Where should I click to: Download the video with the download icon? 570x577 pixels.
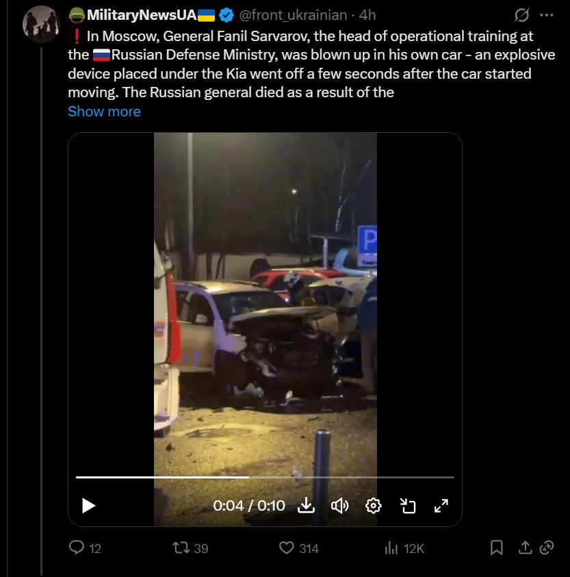coord(306,506)
